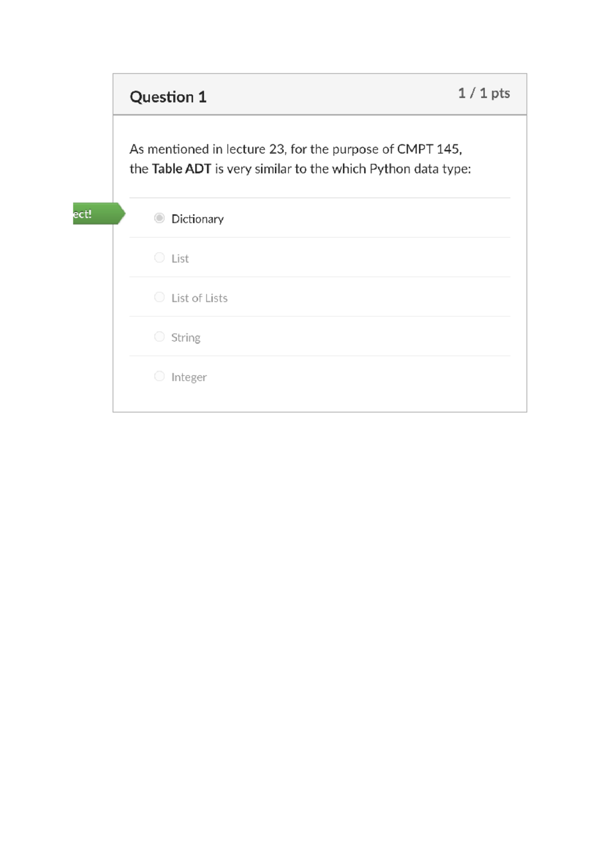The width and height of the screenshot is (604, 855).
Task: Click the standalone 'List' answer label
Action: click(x=180, y=259)
